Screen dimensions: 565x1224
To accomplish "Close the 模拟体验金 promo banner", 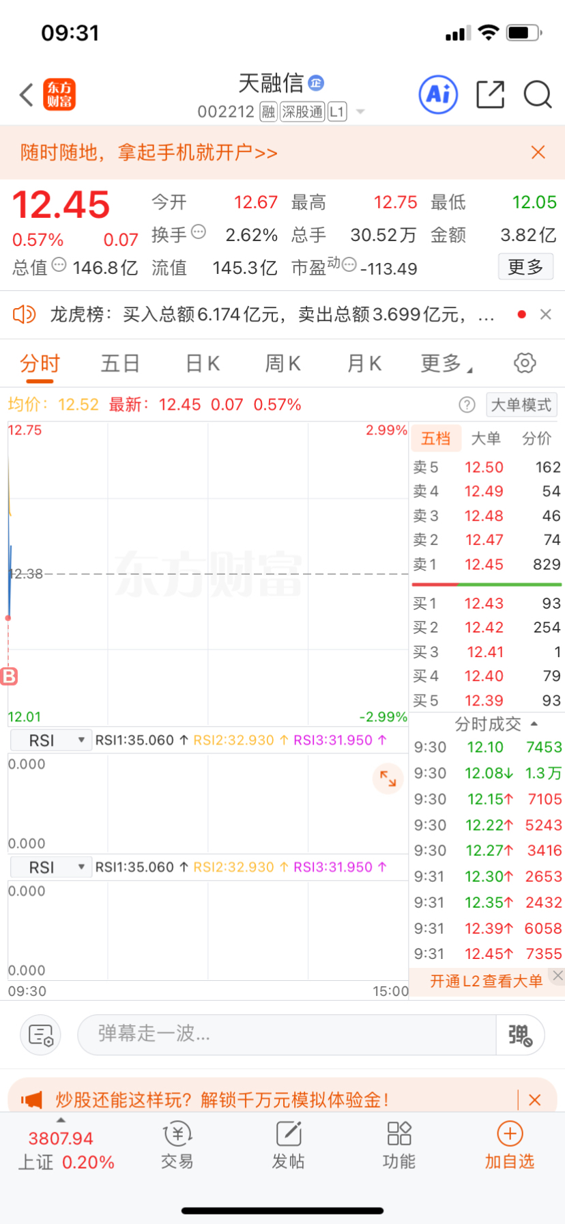I will click(x=535, y=1100).
